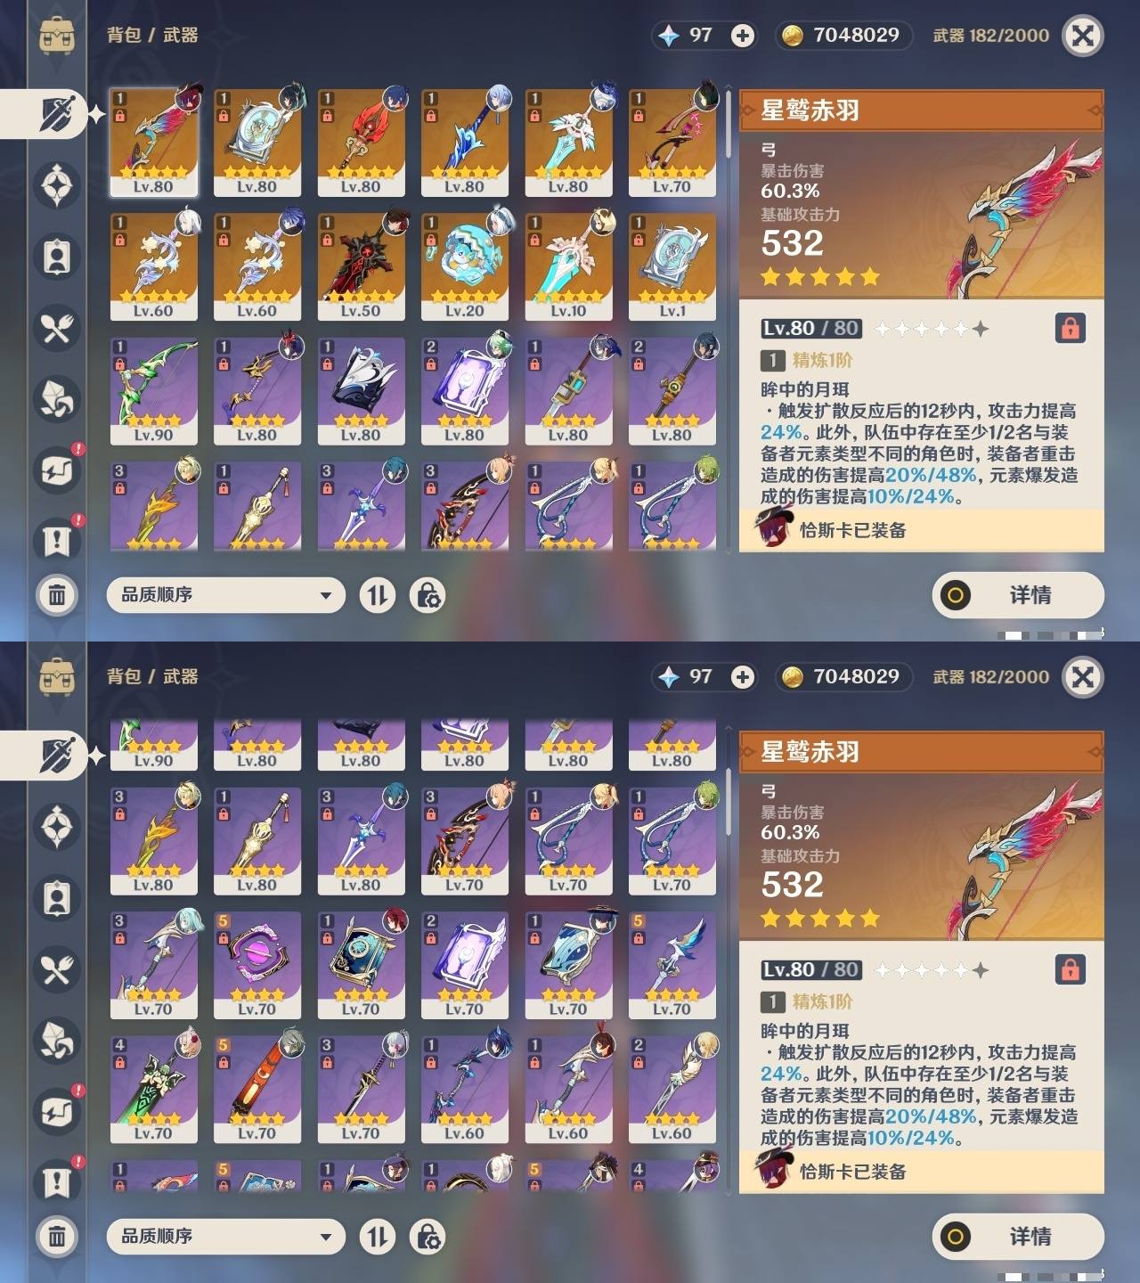Select the Gadgets tab with alert in upper sidebar
Image resolution: width=1140 pixels, height=1283 pixels.
coord(57,470)
